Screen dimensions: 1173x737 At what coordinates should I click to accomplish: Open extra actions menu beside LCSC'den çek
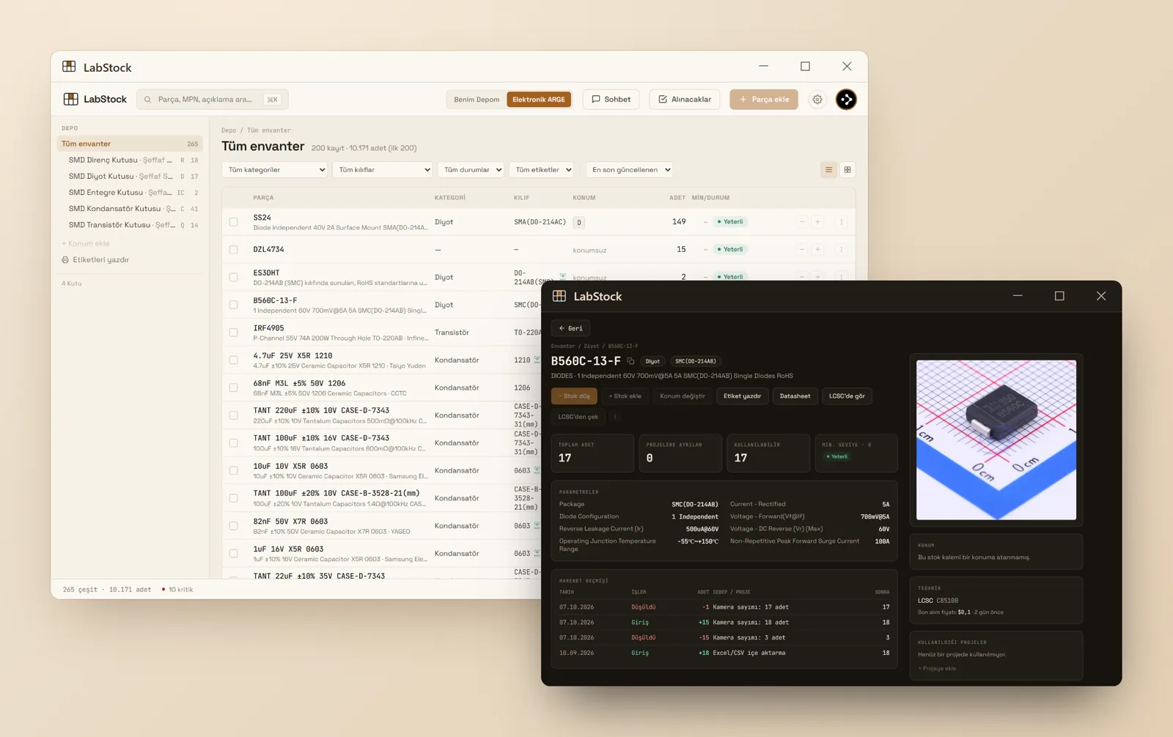615,417
